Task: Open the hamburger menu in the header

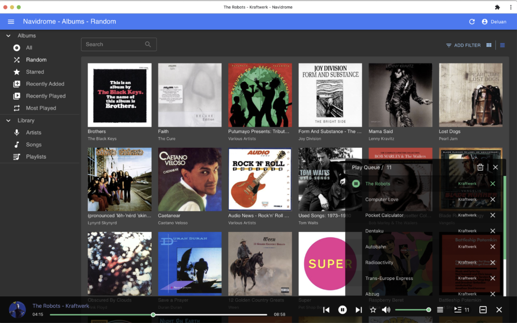Action: (11, 22)
